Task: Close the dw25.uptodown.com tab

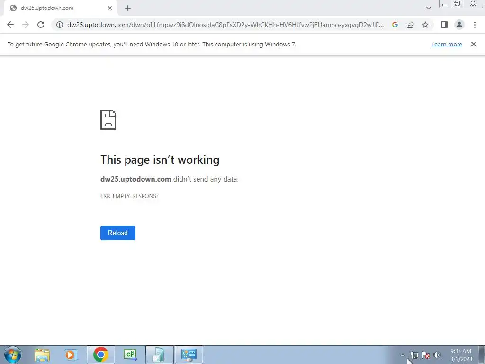Action: click(x=110, y=9)
